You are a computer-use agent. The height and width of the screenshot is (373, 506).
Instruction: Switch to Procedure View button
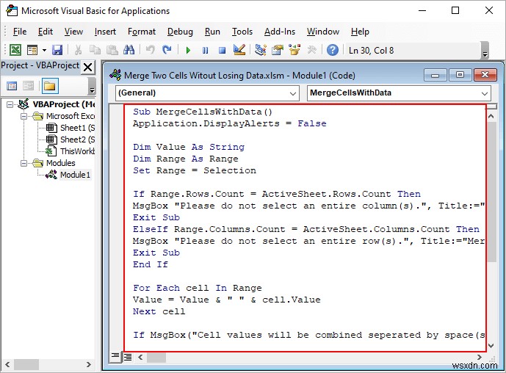(115, 357)
